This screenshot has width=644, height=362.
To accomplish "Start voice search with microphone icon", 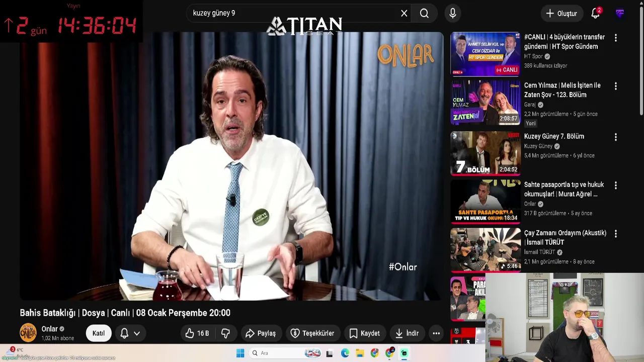I will click(x=453, y=14).
